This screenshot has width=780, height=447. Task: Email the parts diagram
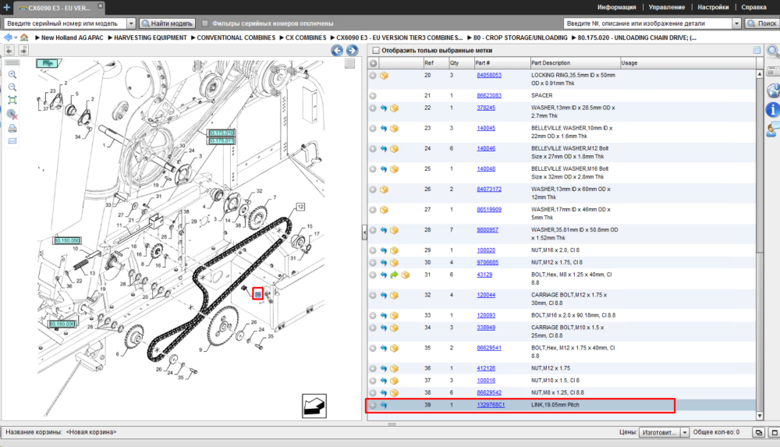click(x=12, y=141)
